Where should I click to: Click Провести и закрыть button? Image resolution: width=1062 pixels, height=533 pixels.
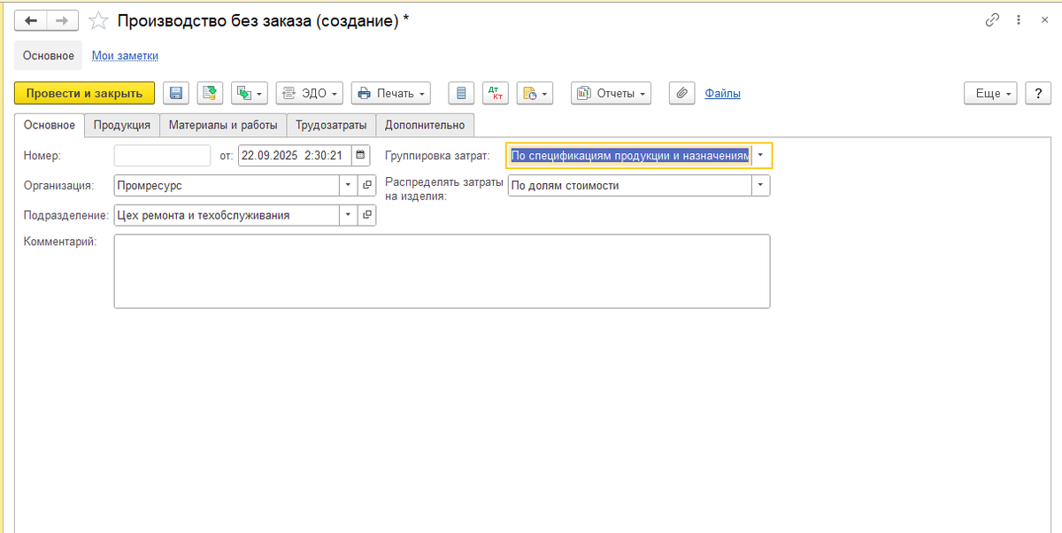[x=84, y=93]
